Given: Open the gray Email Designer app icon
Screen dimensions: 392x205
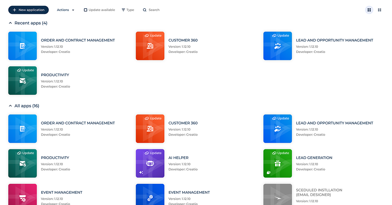Looking at the screenshot, I should 277,195.
